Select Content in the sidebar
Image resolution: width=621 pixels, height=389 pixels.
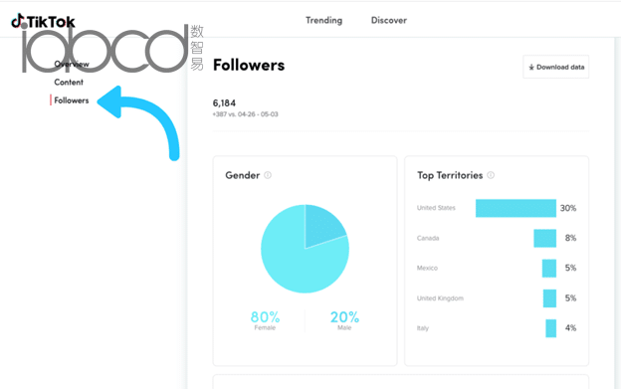(x=69, y=82)
